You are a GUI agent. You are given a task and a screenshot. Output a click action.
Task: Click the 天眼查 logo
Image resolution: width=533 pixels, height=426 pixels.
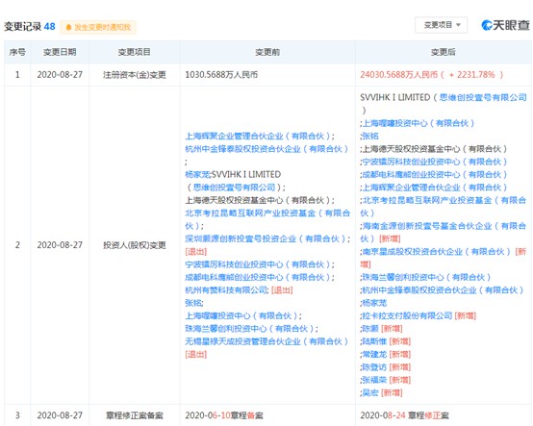point(505,25)
